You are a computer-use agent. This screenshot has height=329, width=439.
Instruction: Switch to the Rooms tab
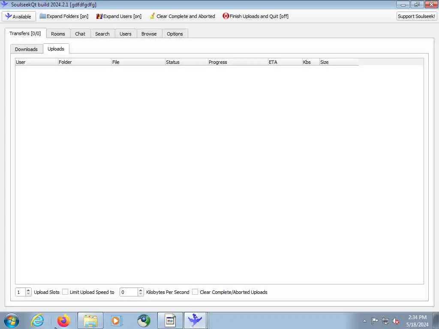click(58, 34)
